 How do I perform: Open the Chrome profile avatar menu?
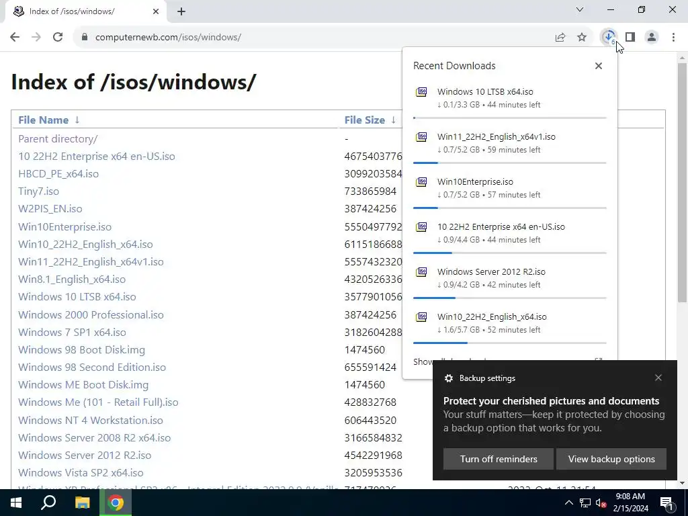click(x=652, y=37)
